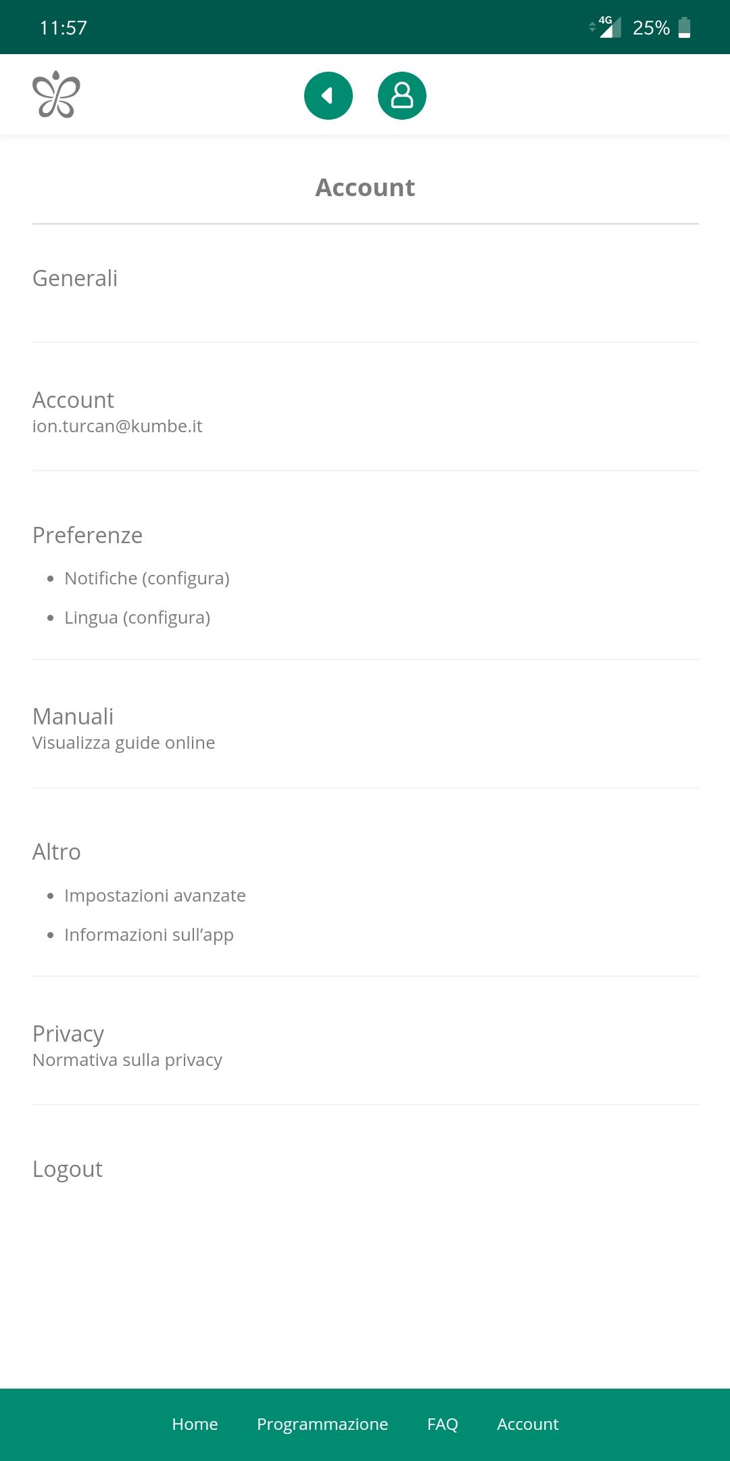Select the Generali section
Screen dimensions: 730x1461
75,279
